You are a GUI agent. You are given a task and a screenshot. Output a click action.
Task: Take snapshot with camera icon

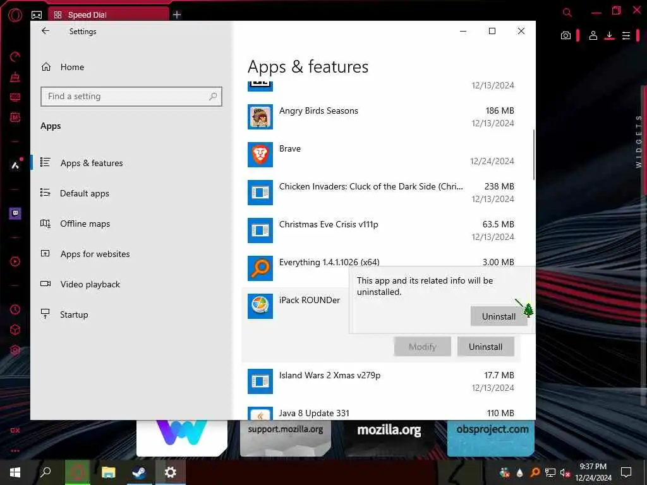click(565, 35)
